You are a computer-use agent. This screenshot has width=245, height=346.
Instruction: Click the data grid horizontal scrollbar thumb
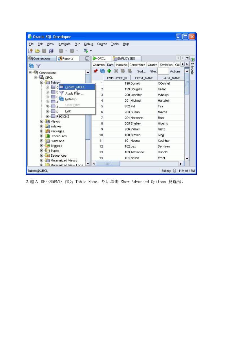(108, 163)
